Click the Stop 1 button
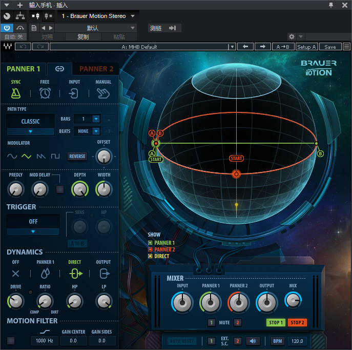Viewport: 352px width, 350px height. (276, 323)
